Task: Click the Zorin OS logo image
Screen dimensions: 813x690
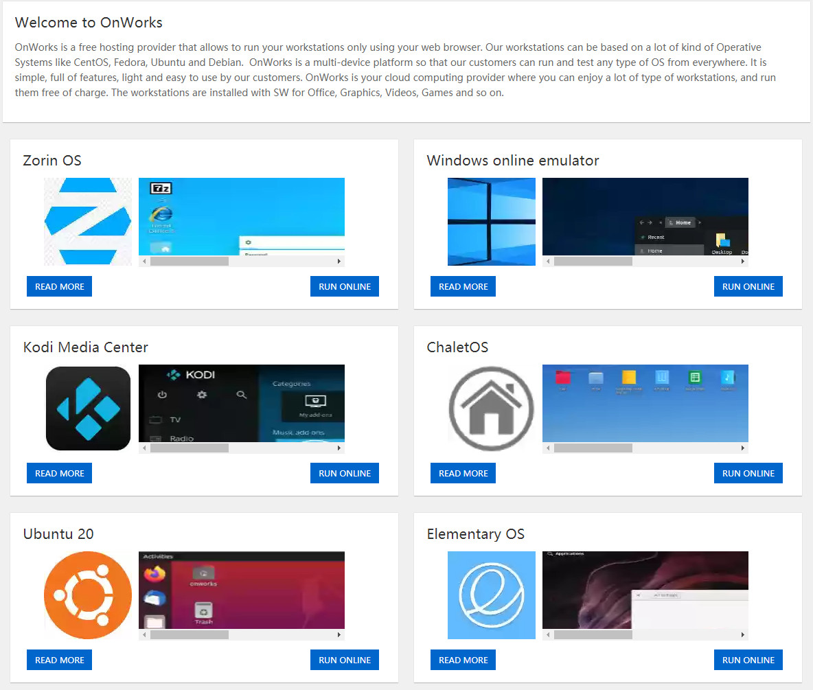Action: (88, 221)
